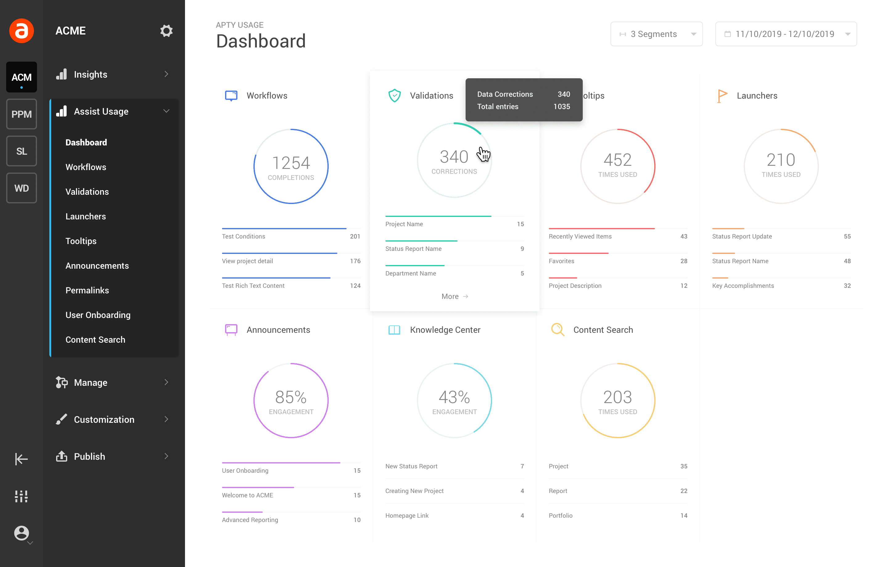Select Validations from the sidebar
Screen dimensions: 888x567
(87, 191)
